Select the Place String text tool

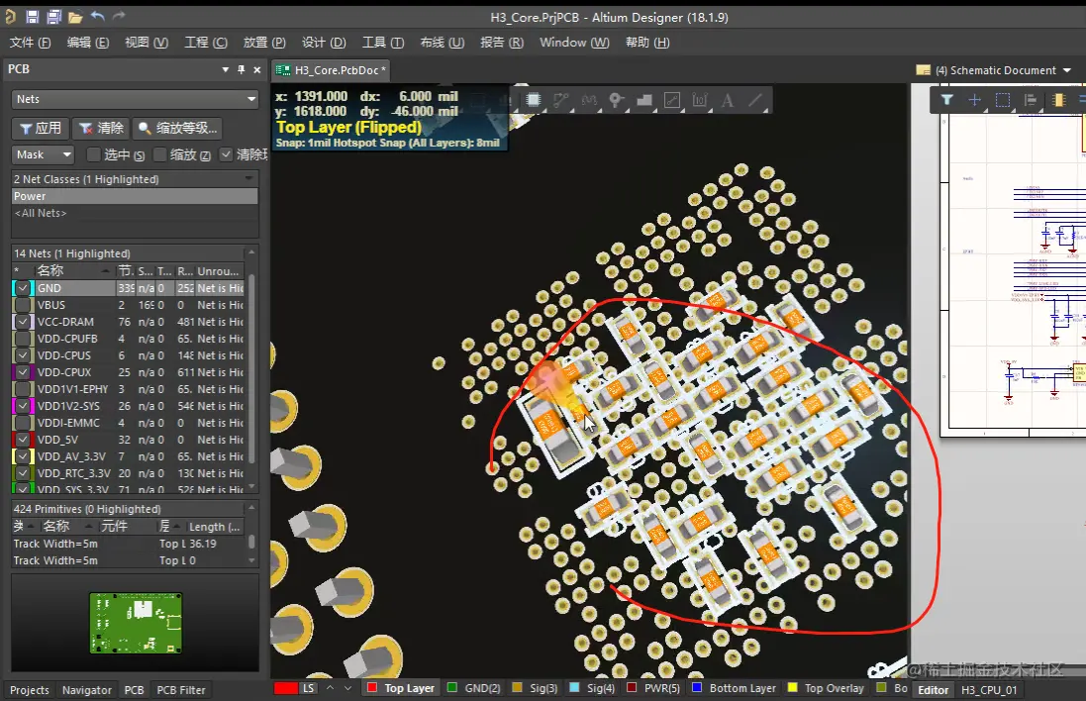pyautogui.click(x=727, y=100)
